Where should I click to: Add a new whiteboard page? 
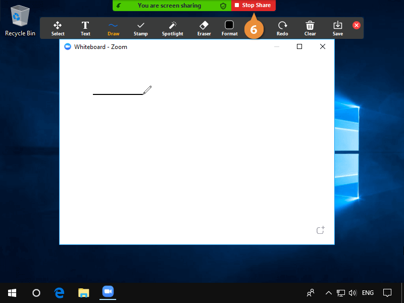click(x=320, y=230)
